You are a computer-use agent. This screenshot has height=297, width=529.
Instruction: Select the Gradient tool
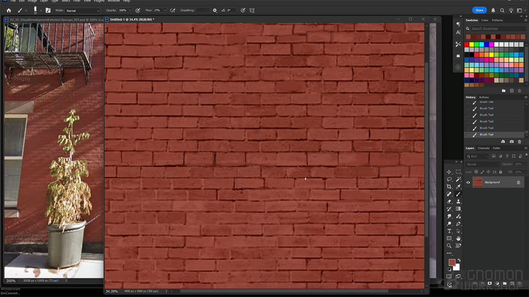(x=458, y=209)
